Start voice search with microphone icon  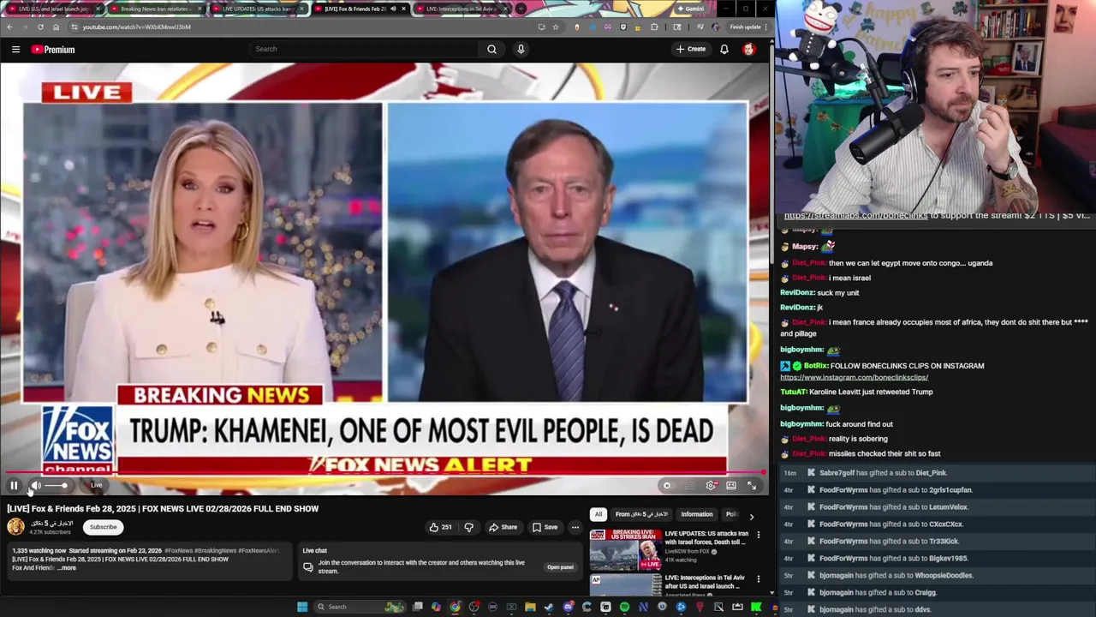pyautogui.click(x=521, y=49)
